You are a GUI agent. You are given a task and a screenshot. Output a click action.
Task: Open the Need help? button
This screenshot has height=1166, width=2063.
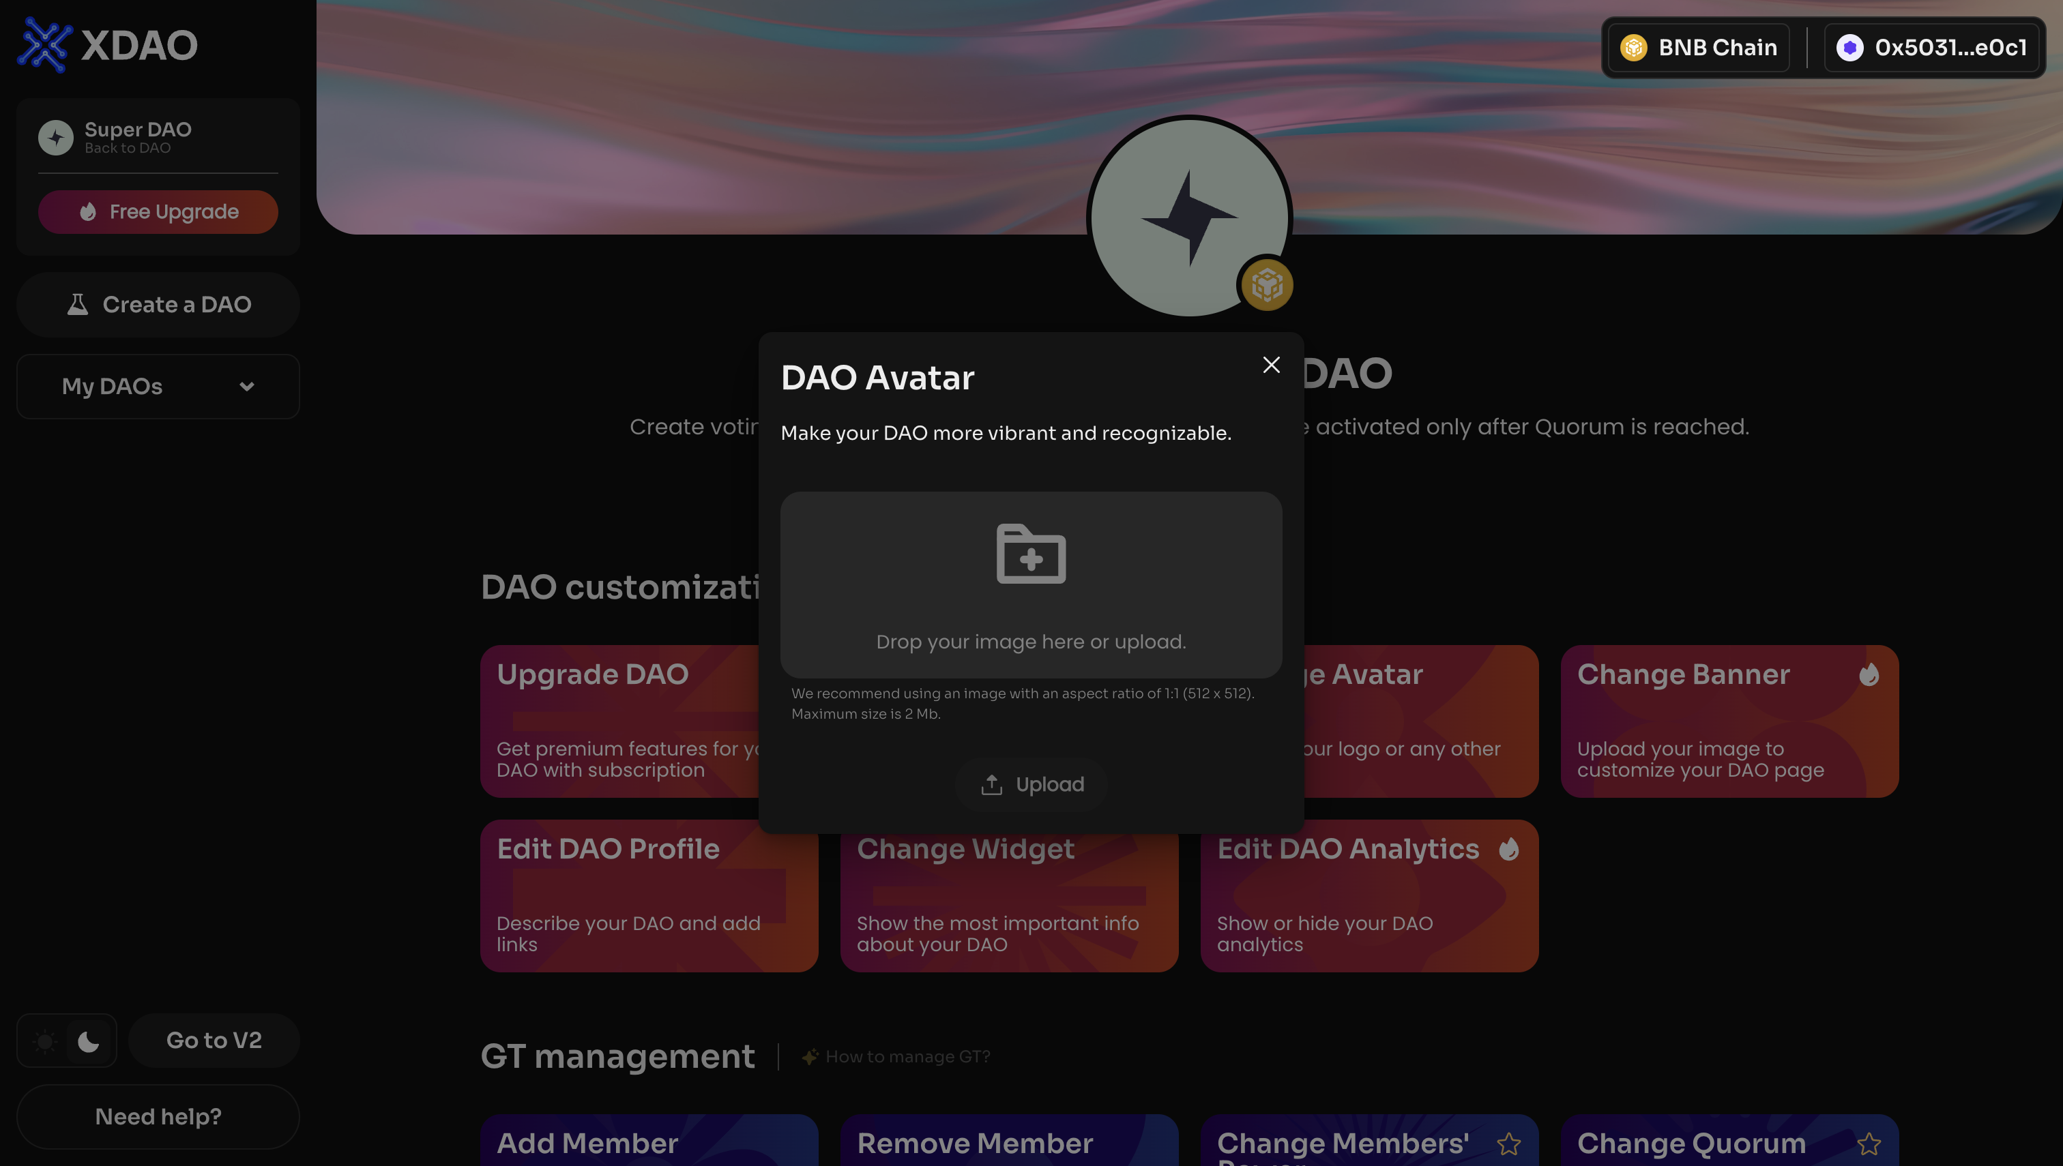[158, 1116]
